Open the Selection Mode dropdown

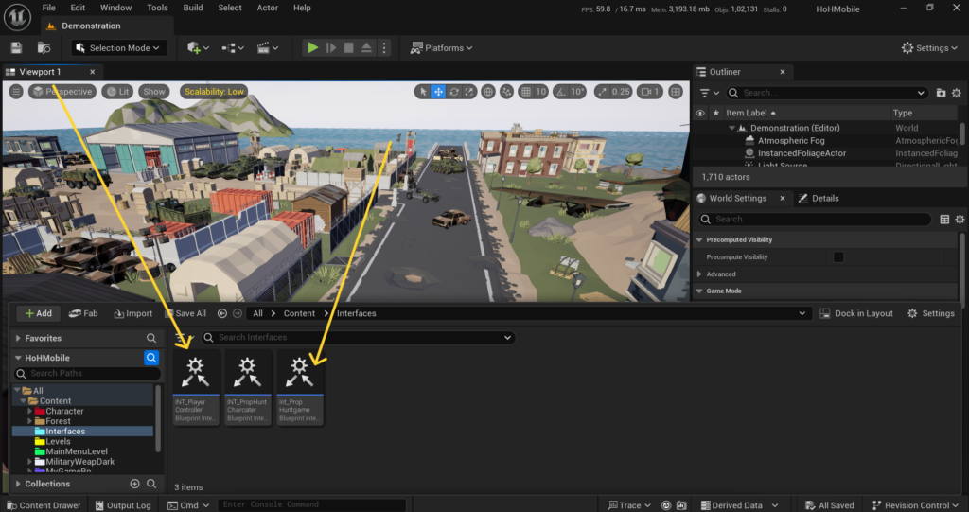tap(119, 47)
